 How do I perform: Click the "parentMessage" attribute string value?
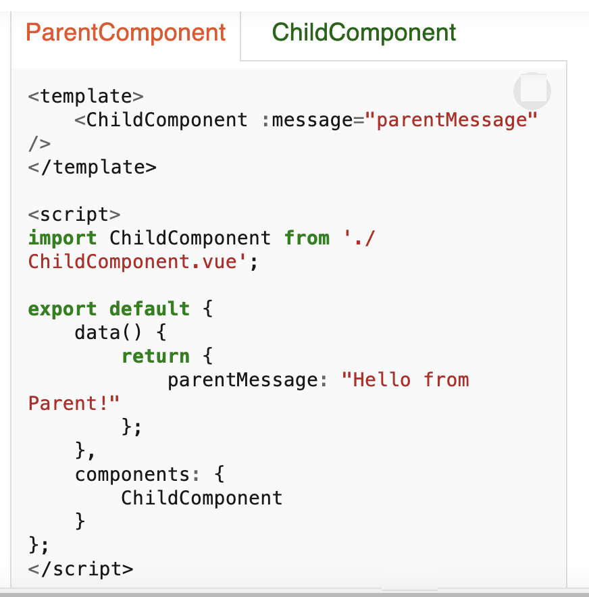451,120
